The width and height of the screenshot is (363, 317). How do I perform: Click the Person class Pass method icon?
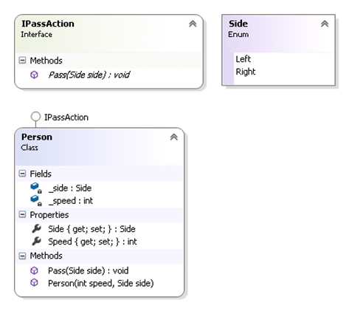pyautogui.click(x=34, y=270)
